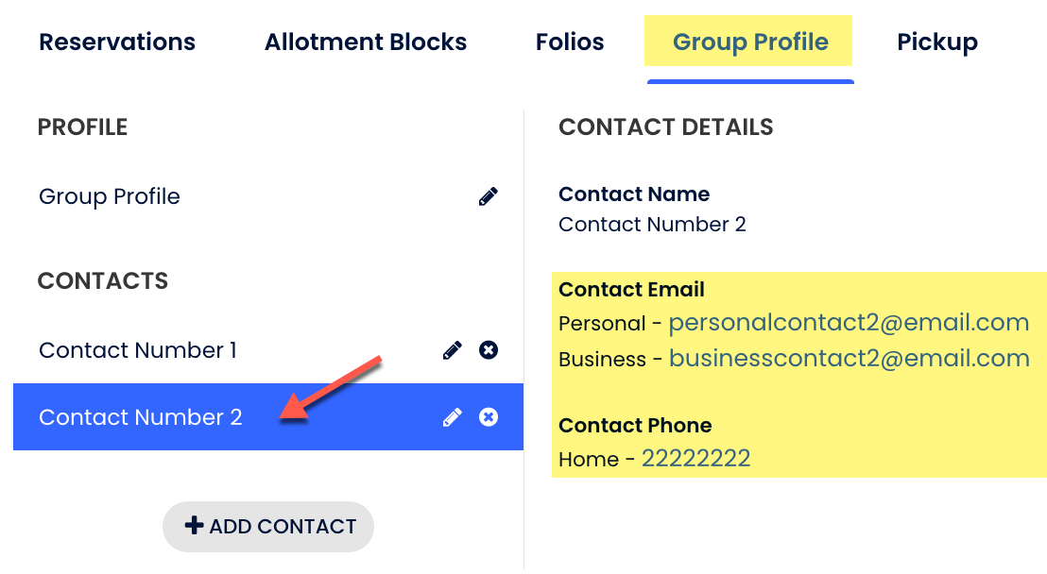Edit Contact Number 2 using pencil icon
The height and width of the screenshot is (574, 1047).
tap(453, 417)
